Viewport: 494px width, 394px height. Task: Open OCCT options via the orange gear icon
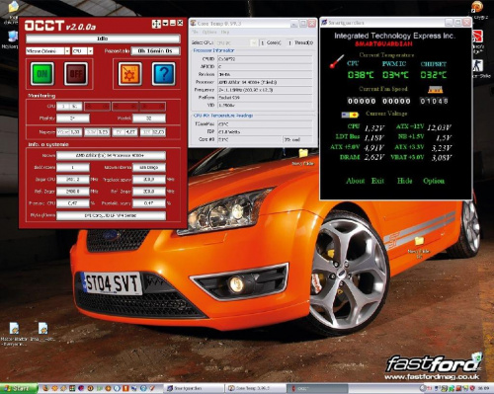pos(129,74)
